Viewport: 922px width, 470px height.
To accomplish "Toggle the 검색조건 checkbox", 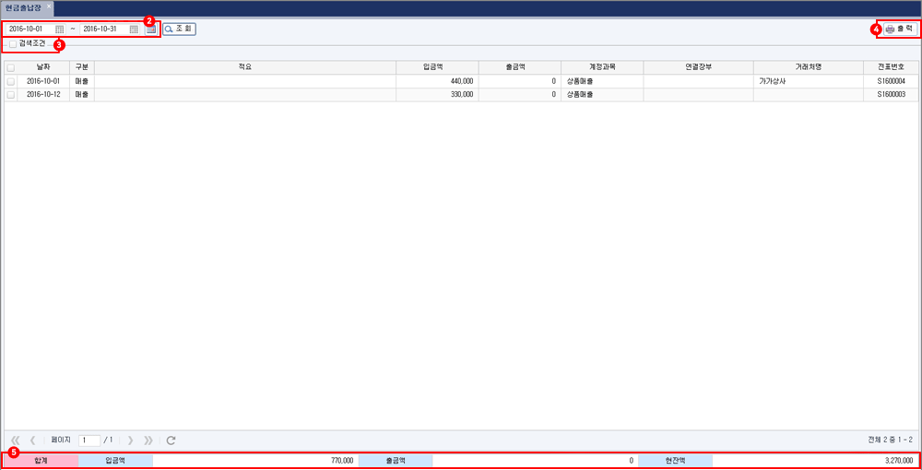I will 13,43.
